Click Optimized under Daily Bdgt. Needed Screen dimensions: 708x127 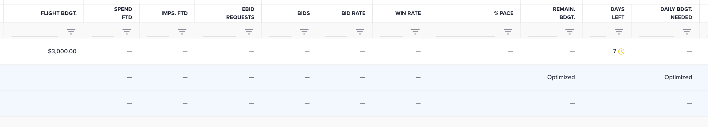(678, 77)
